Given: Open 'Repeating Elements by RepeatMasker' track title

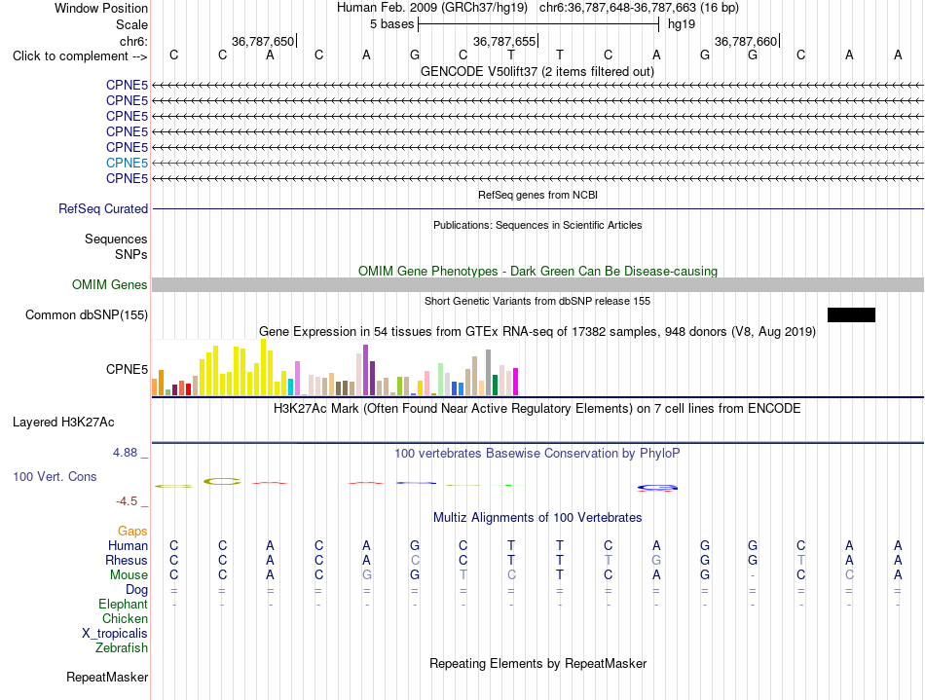Looking at the screenshot, I should coord(537,664).
